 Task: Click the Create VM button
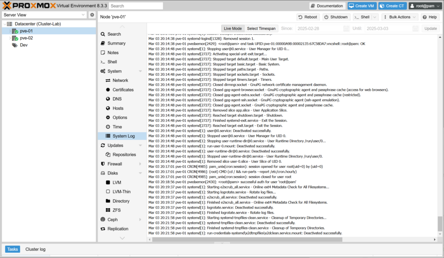pyautogui.click(x=361, y=6)
